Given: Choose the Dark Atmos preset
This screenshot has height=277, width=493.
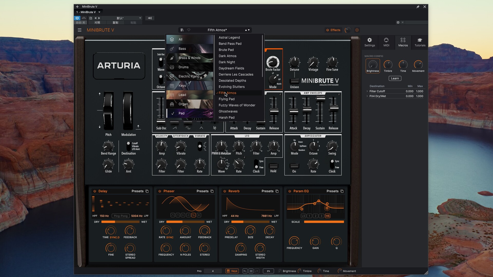Looking at the screenshot, I should [227, 56].
